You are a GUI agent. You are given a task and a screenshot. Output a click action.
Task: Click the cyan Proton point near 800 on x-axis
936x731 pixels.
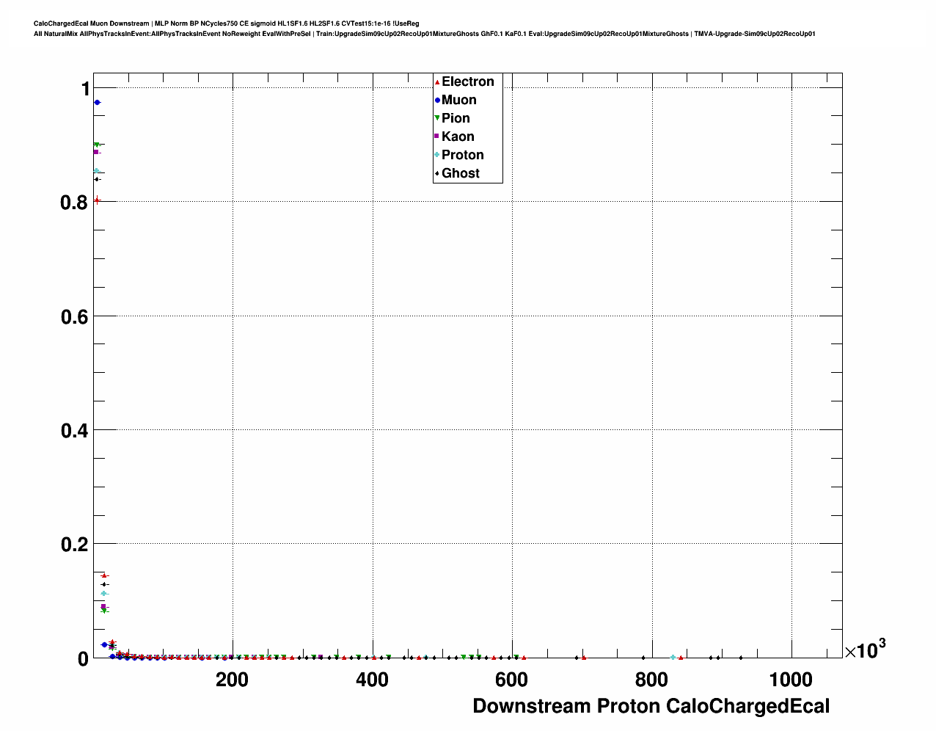click(673, 658)
